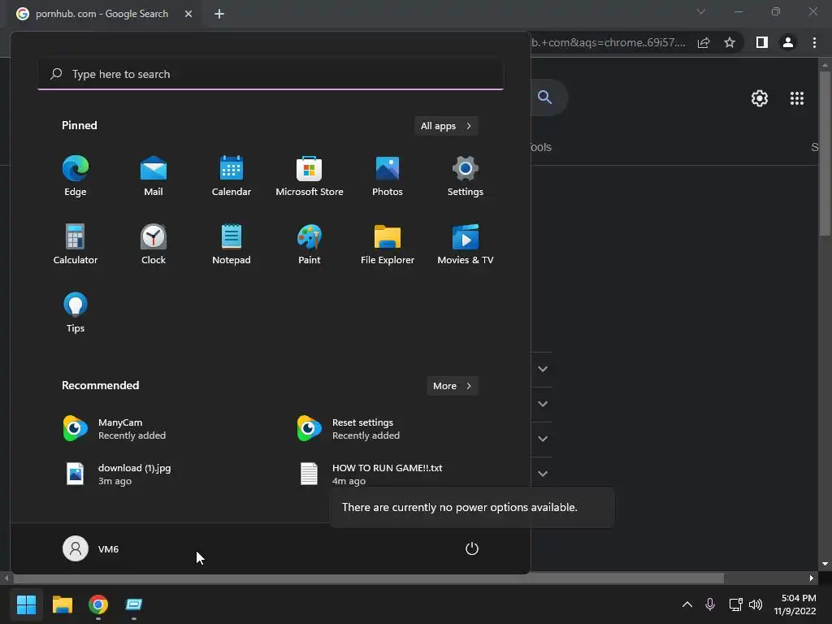
Task: Open the third running taskbar app
Action: 134,604
